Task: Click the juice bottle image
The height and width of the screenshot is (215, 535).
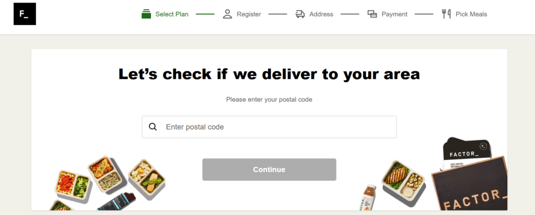Action: tap(369, 198)
